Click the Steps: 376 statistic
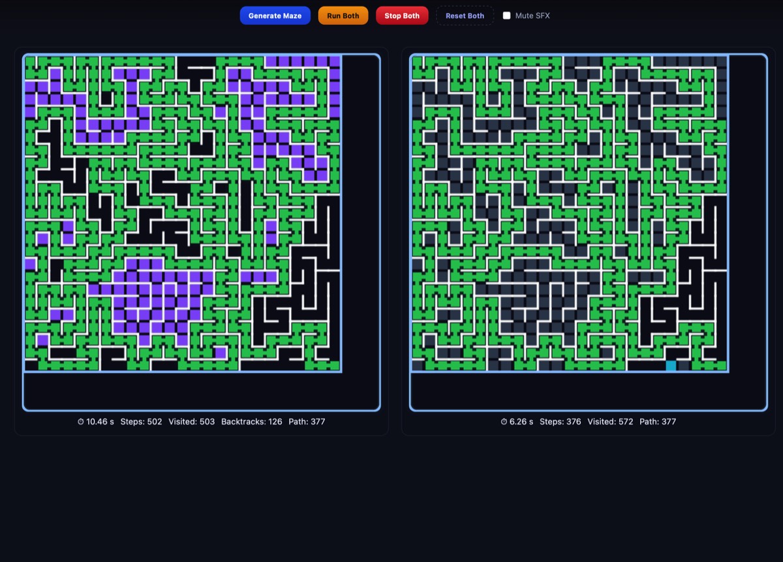 pyautogui.click(x=560, y=422)
